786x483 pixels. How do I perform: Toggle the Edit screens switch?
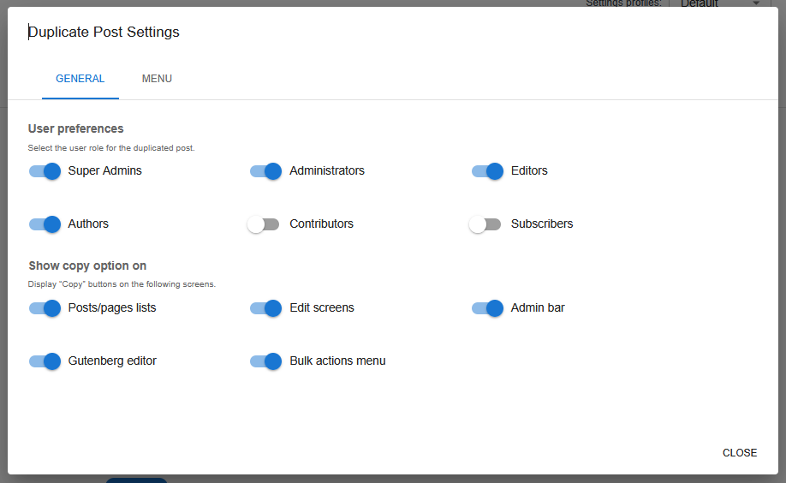point(265,308)
